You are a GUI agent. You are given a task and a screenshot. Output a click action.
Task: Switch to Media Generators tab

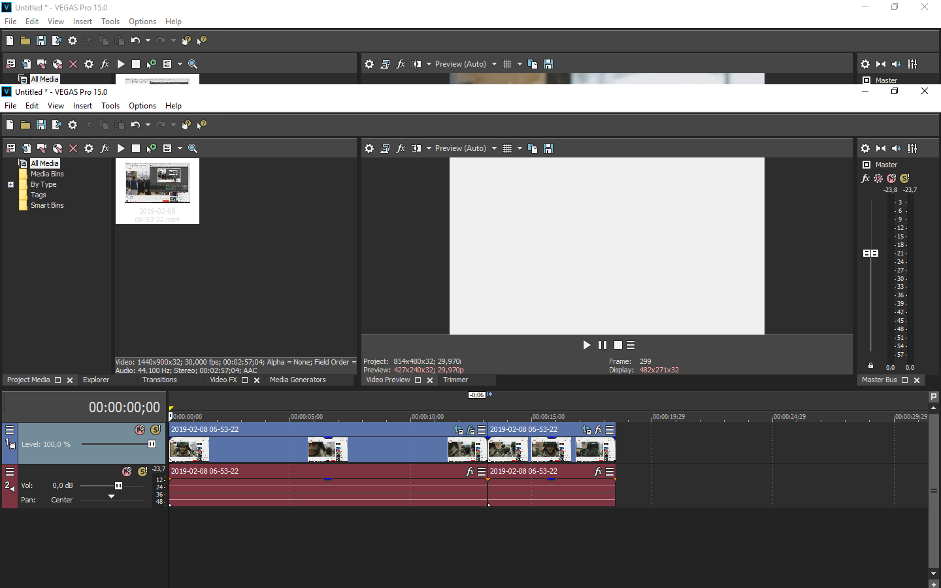point(297,380)
